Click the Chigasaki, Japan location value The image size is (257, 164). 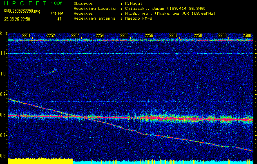(165, 9)
